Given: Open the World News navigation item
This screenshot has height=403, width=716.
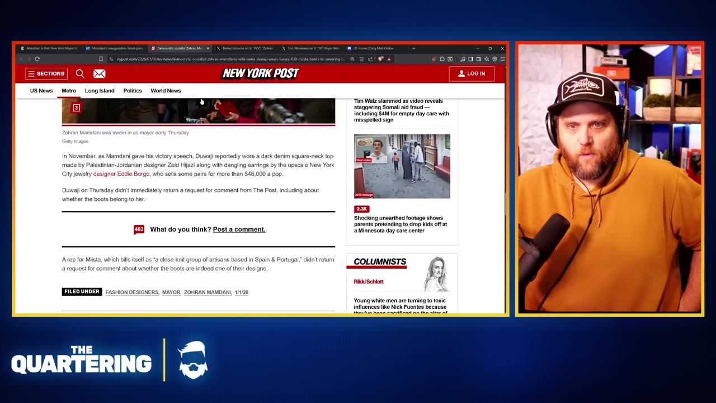Looking at the screenshot, I should (166, 91).
